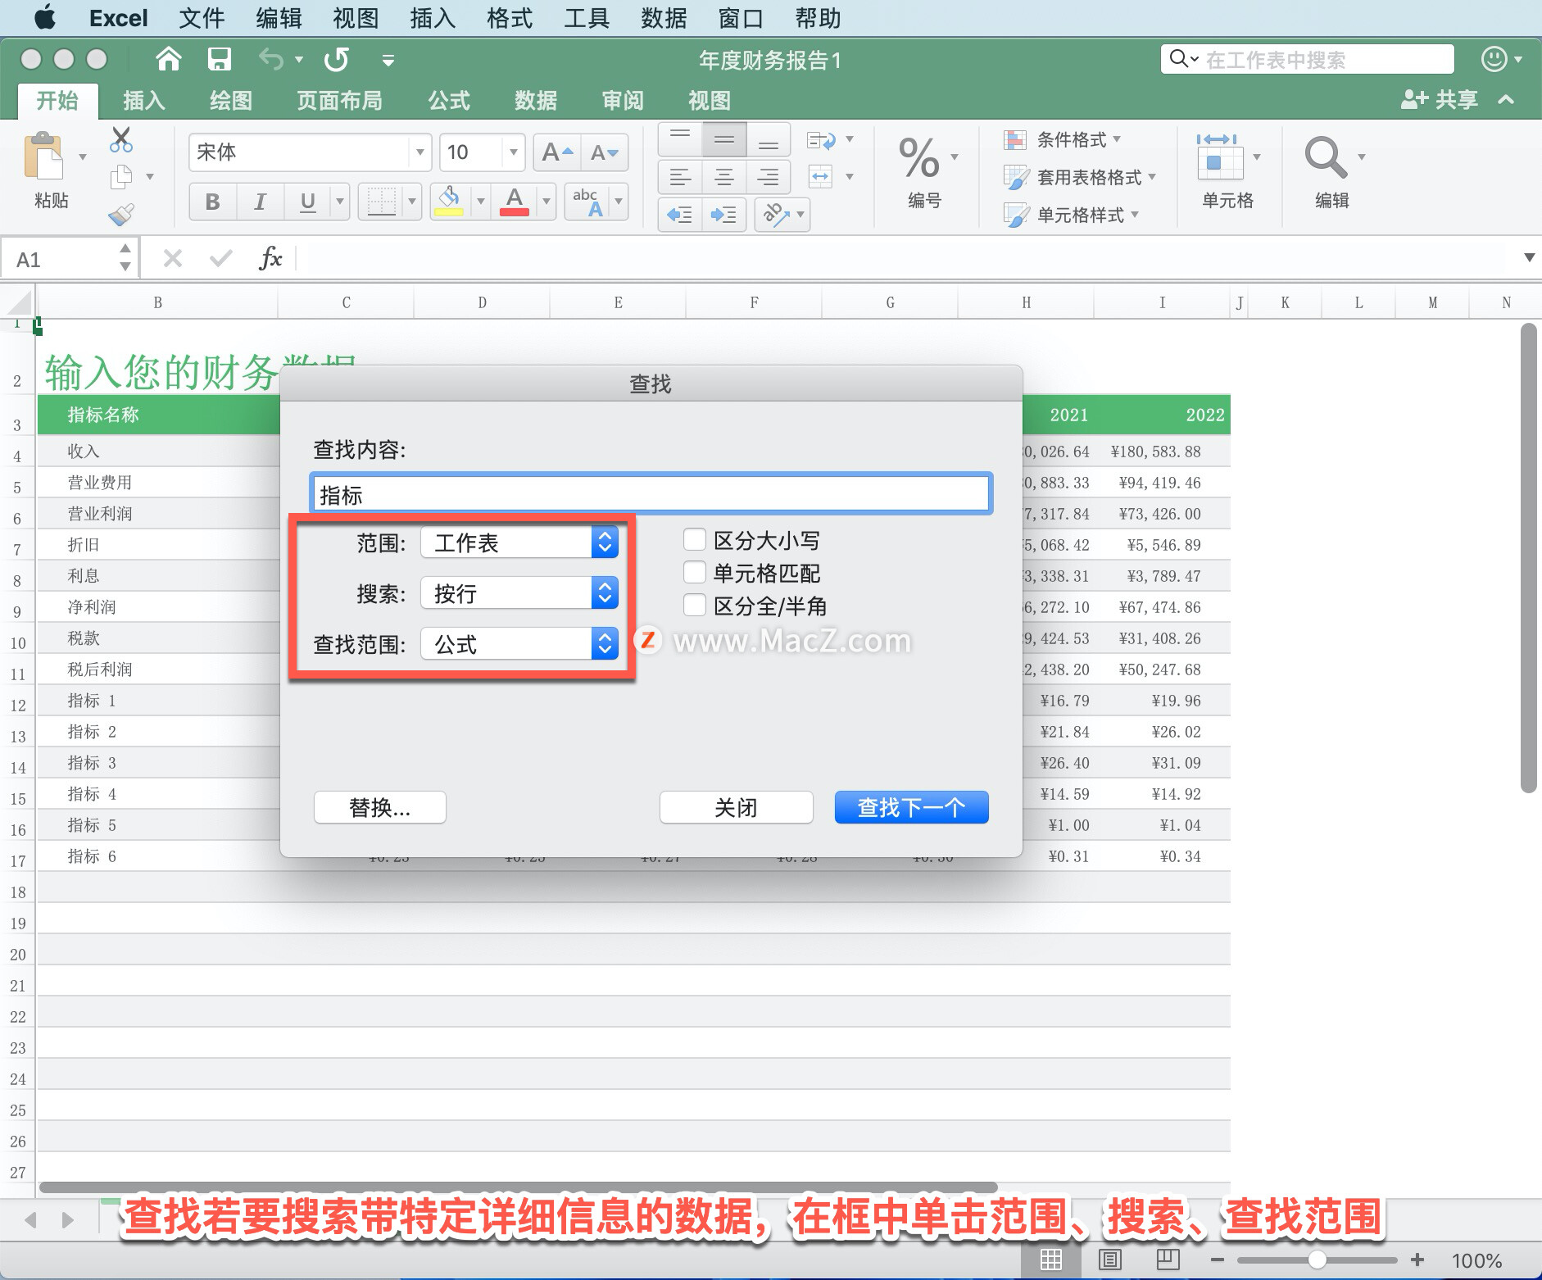Open the Apple menu
Screen dimensions: 1542x1280
click(x=45, y=17)
